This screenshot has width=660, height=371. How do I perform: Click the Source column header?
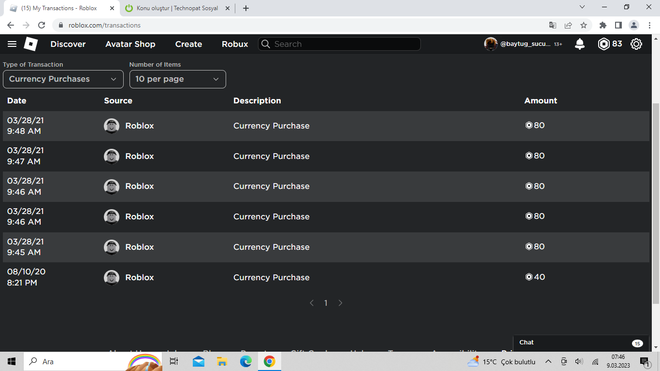tap(118, 101)
